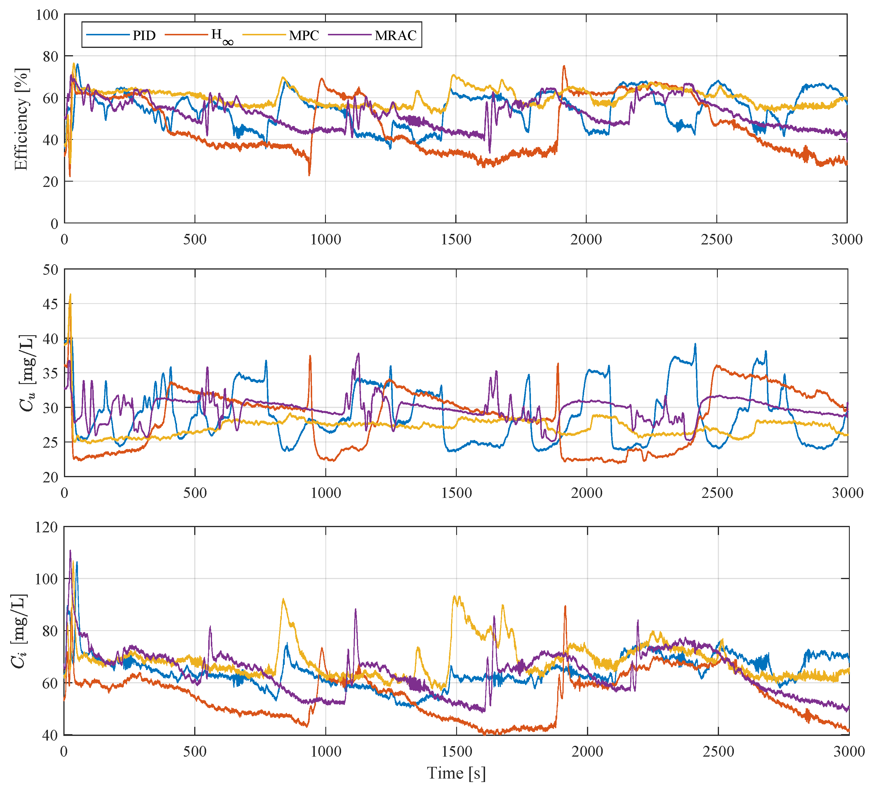Select the MPC legend label
Screen dimensions: 872x787
pos(303,35)
